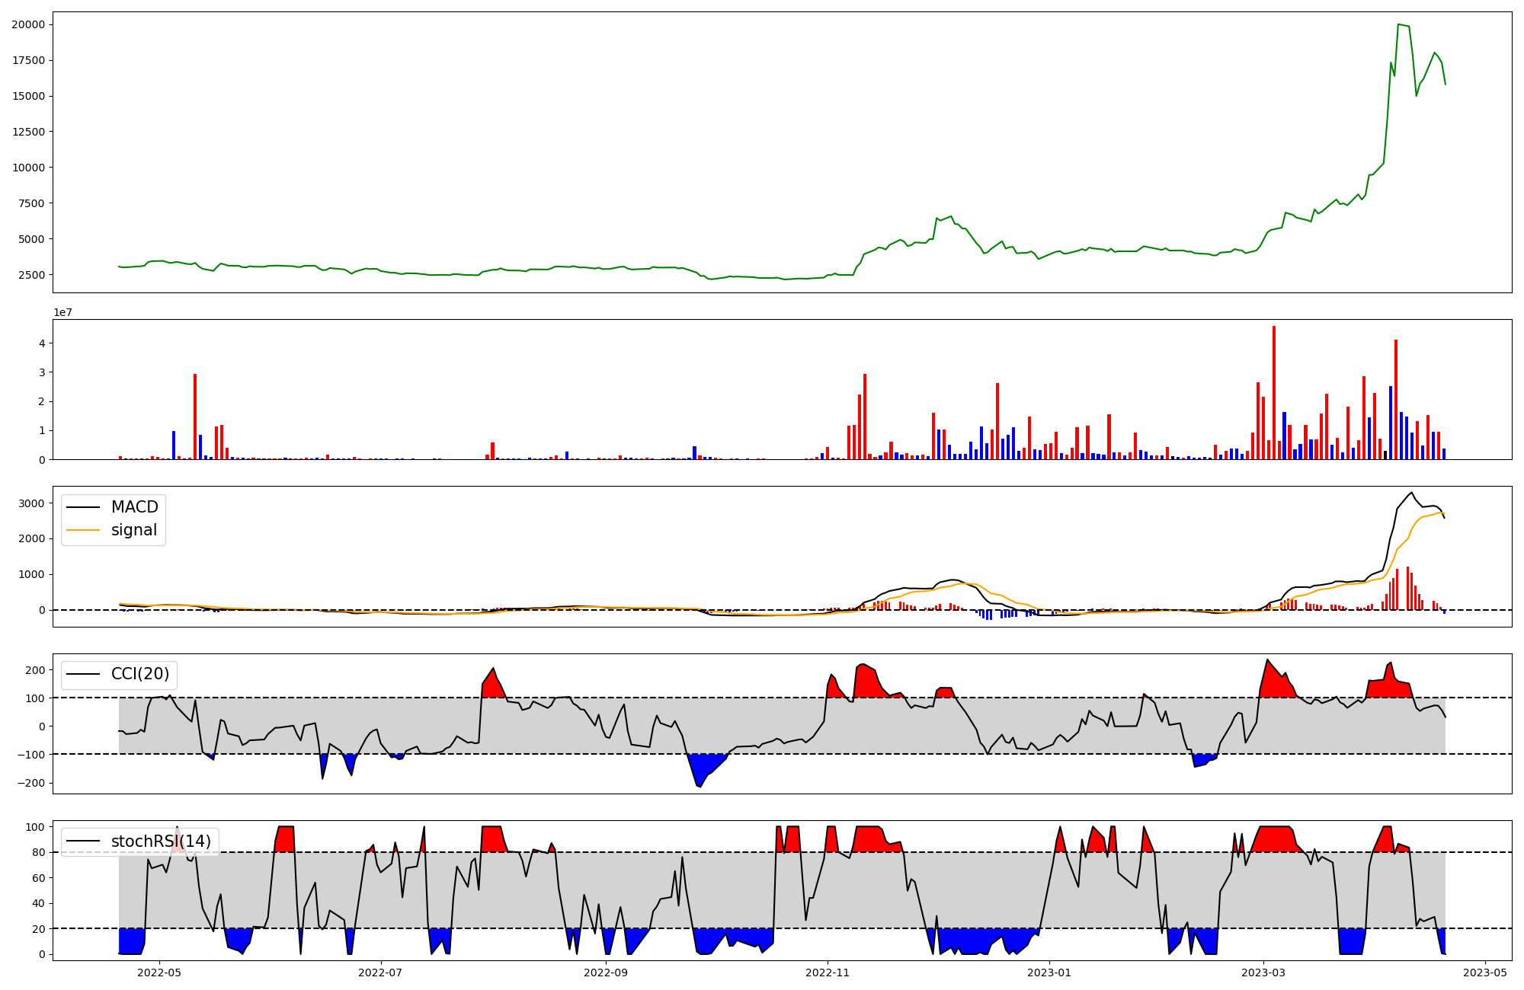Click the 12500 price axis label
The width and height of the screenshot is (1524, 990).
tap(27, 132)
